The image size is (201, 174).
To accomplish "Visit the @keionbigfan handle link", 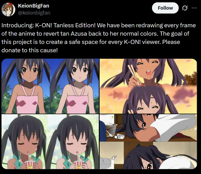I will coord(34,13).
